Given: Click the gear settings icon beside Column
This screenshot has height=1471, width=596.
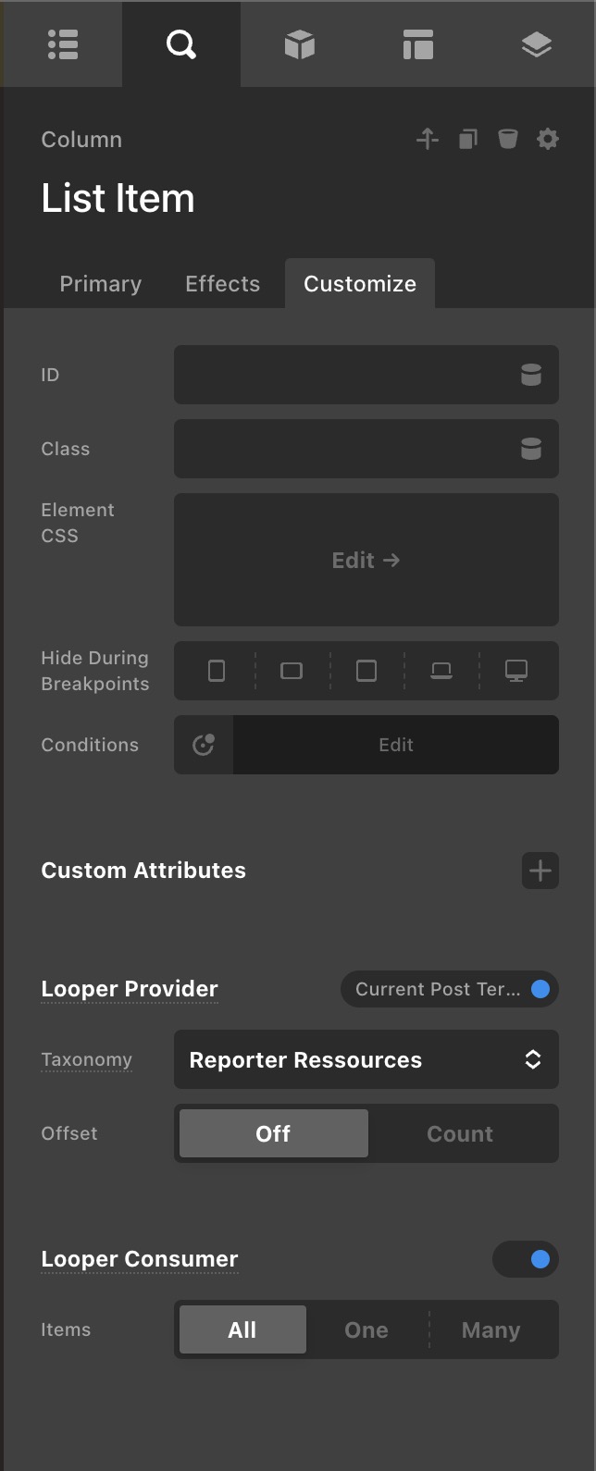Looking at the screenshot, I should (x=548, y=140).
